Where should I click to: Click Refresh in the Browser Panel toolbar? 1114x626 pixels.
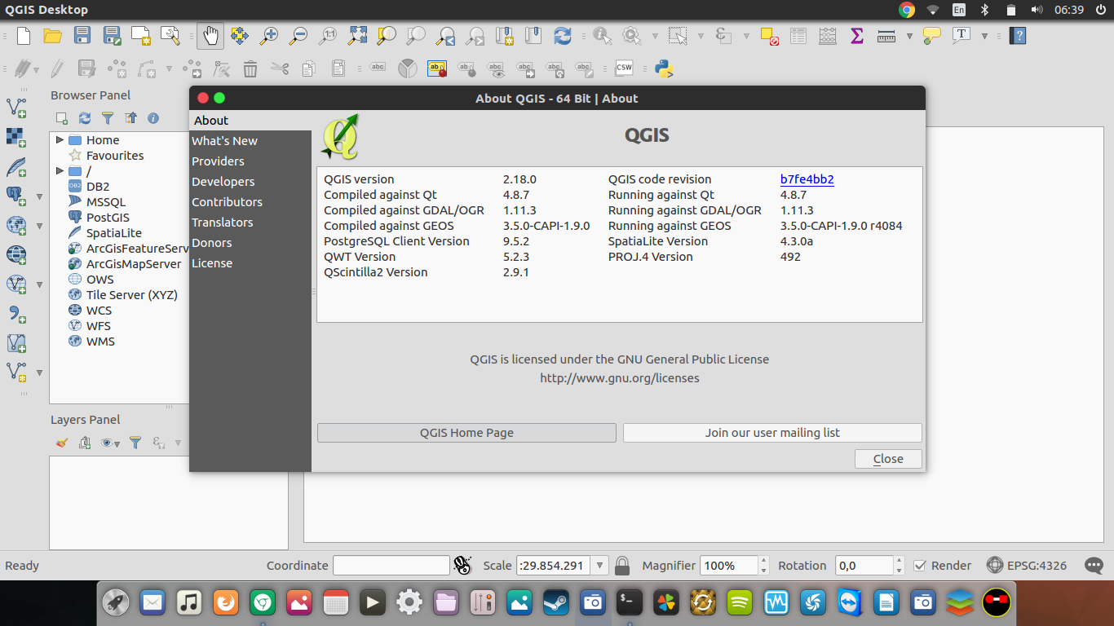tap(84, 118)
